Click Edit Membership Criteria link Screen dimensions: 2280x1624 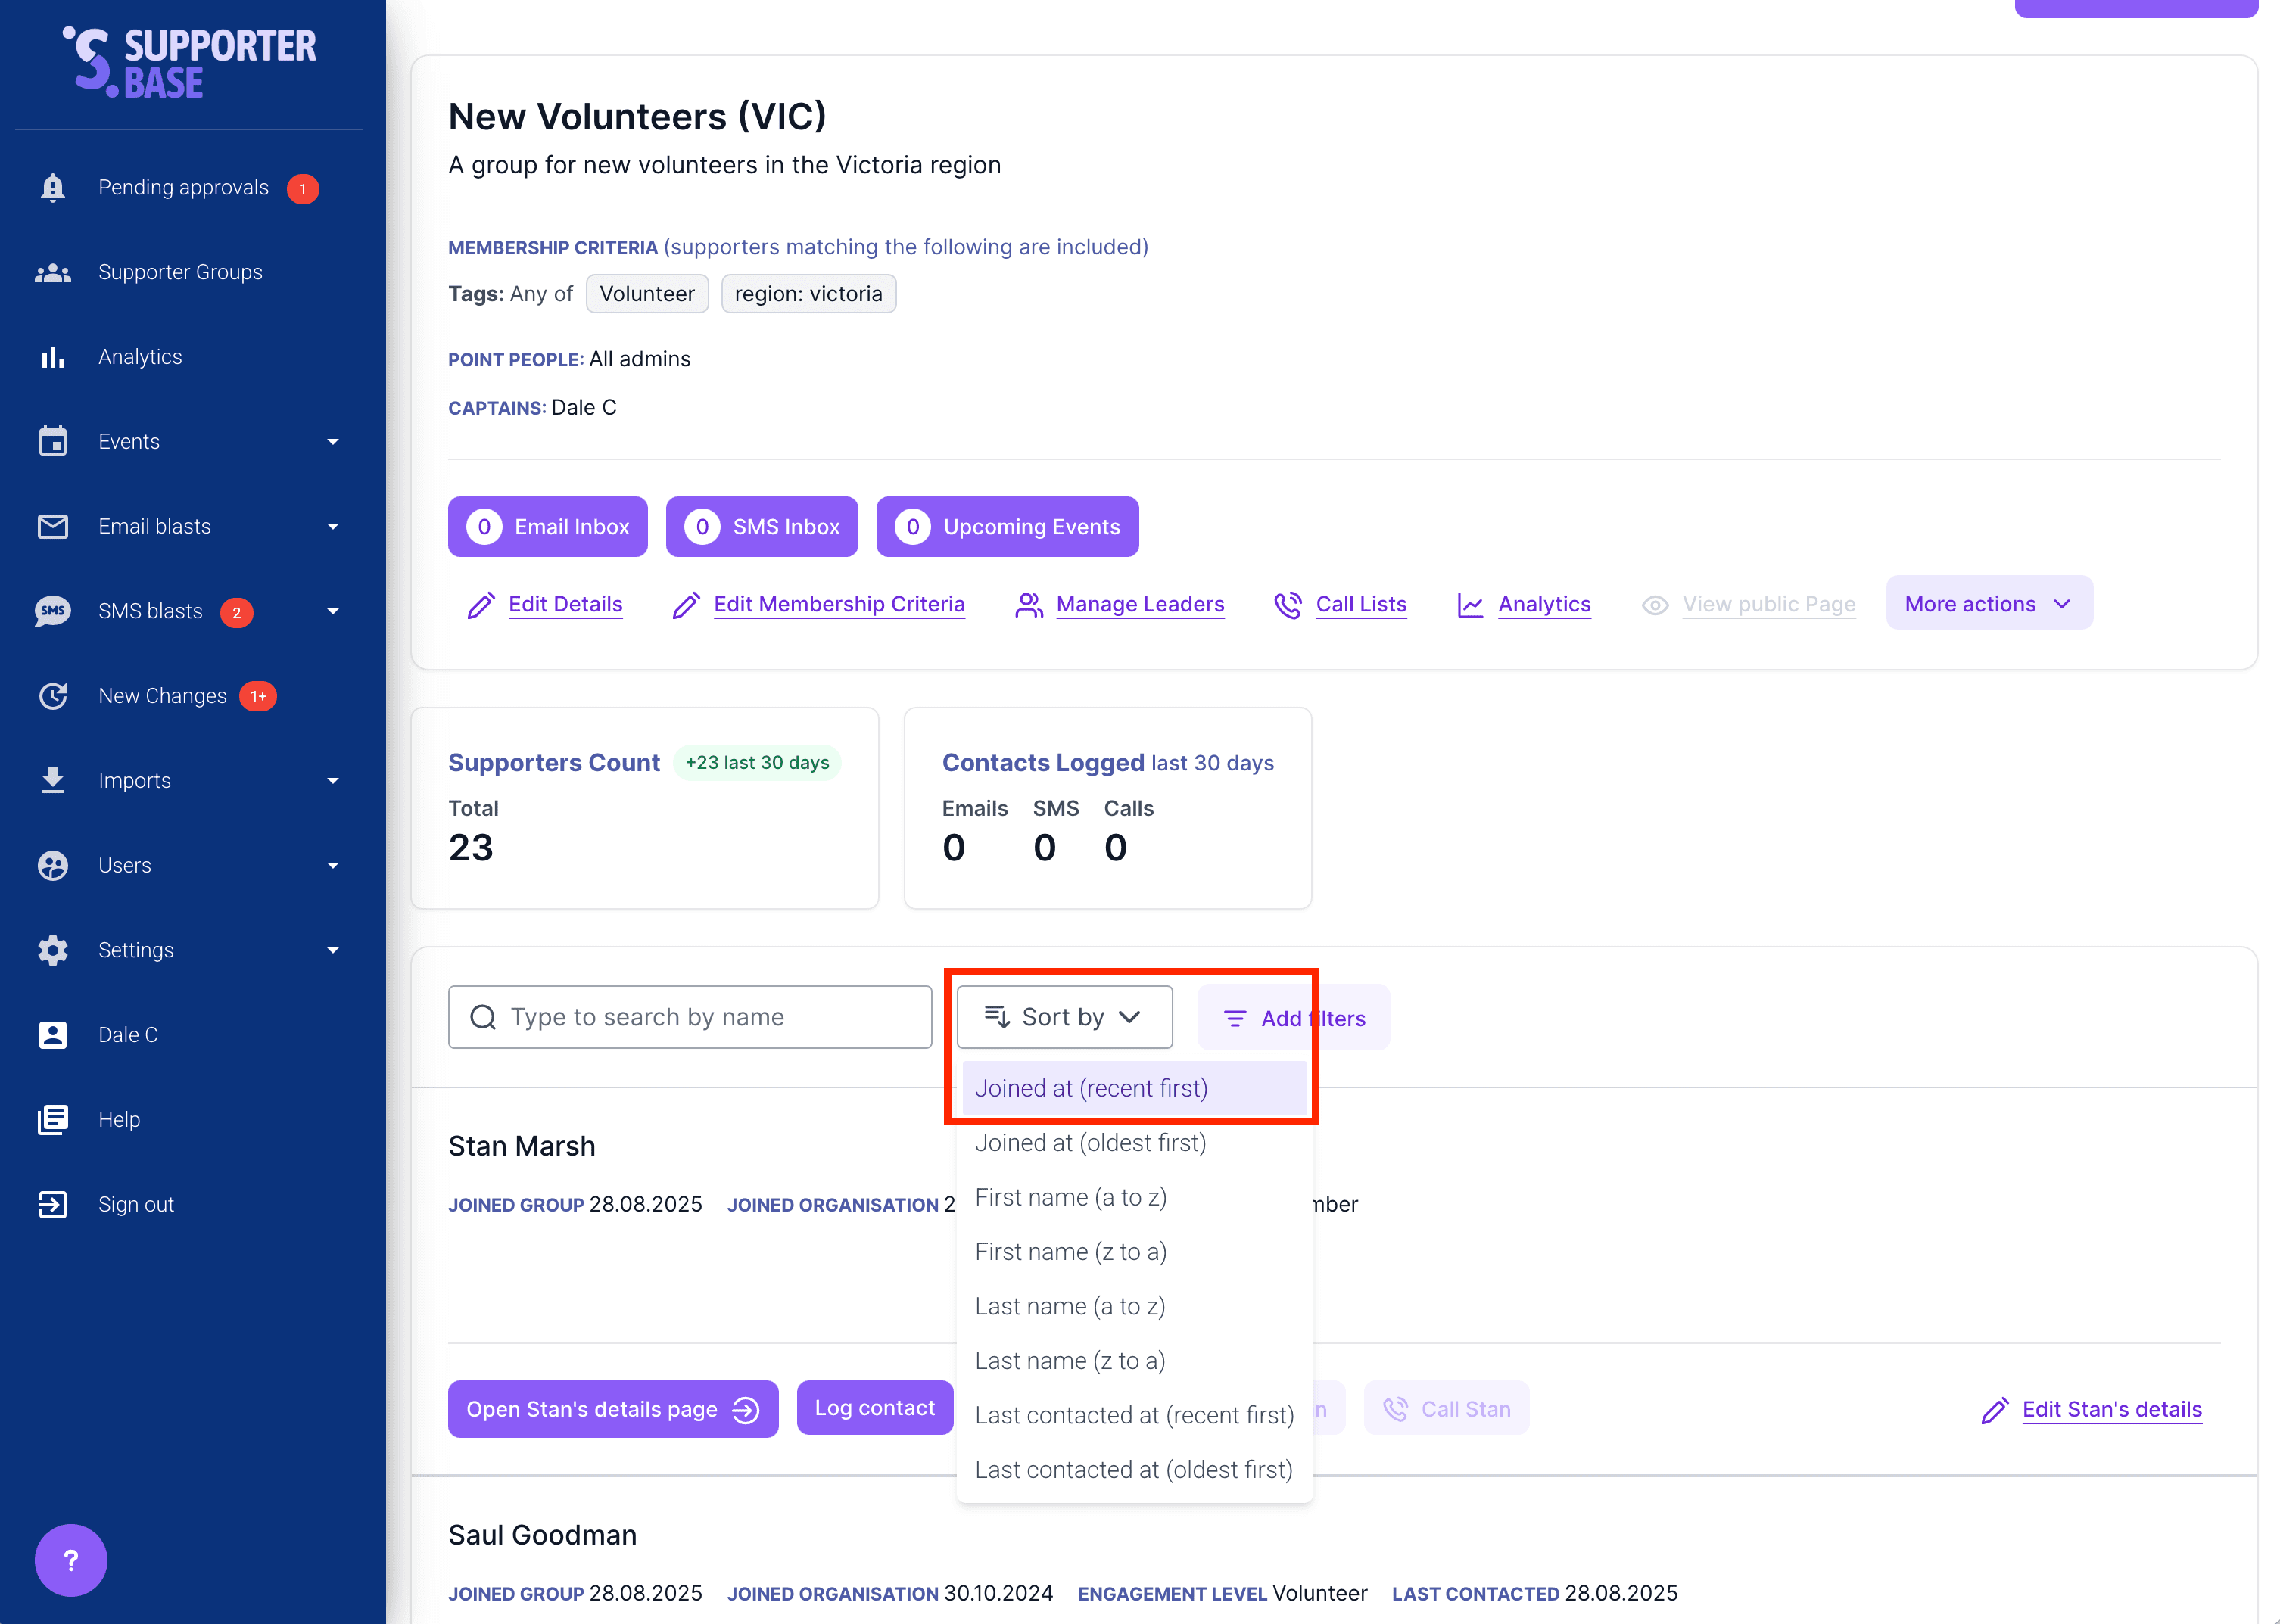[x=838, y=605]
